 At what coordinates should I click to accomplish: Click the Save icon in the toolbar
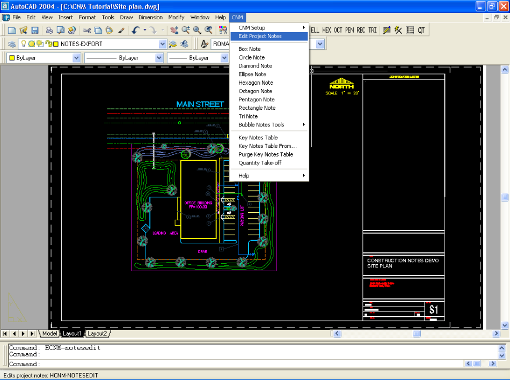(x=34, y=31)
